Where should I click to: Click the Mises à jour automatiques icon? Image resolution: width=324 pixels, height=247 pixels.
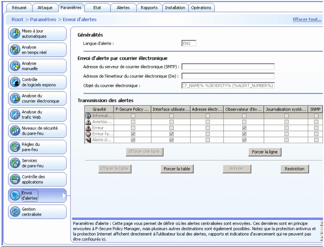coord(15,34)
